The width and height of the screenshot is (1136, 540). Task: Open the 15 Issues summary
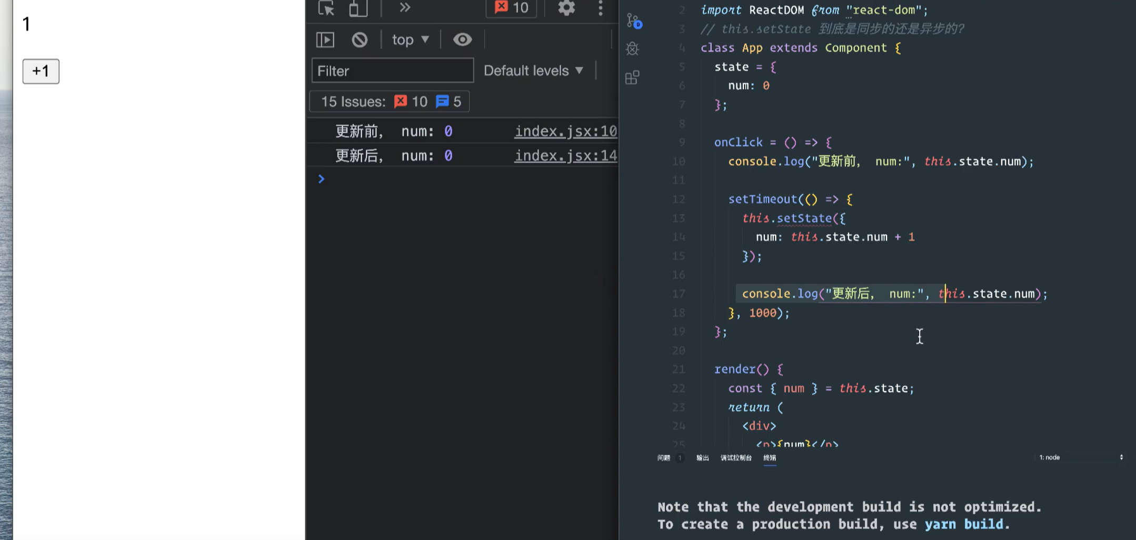tap(390, 102)
